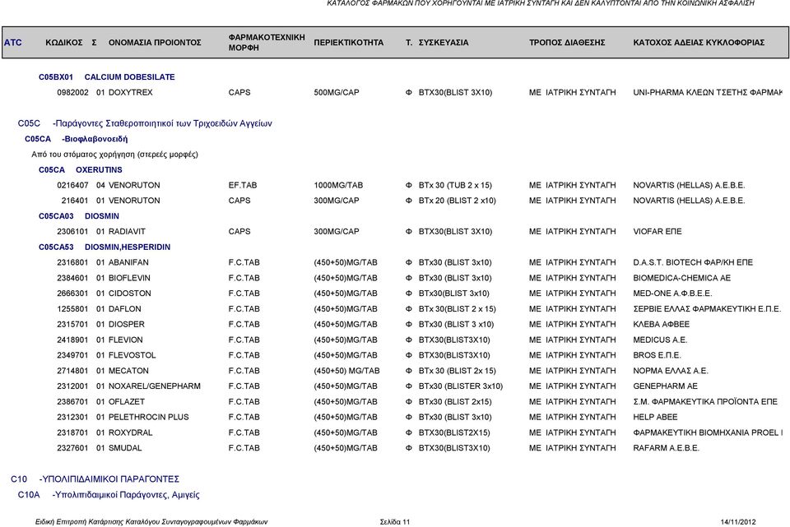This screenshot has width=790, height=527.
Task: Select product name SMUDAL
Action: tap(125, 448)
